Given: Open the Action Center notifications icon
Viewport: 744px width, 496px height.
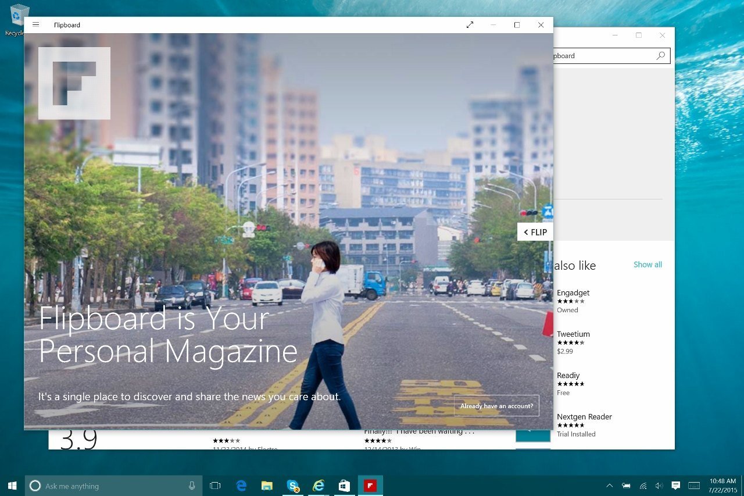Looking at the screenshot, I should point(675,486).
